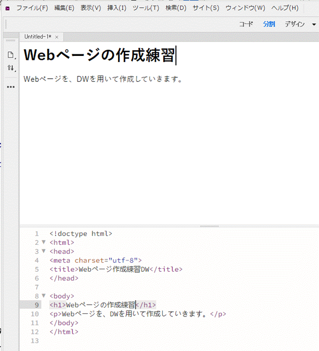Screen dimensions: 319x351
Task: Expand the dropdown arrow beside デザイン
Action: (314, 24)
